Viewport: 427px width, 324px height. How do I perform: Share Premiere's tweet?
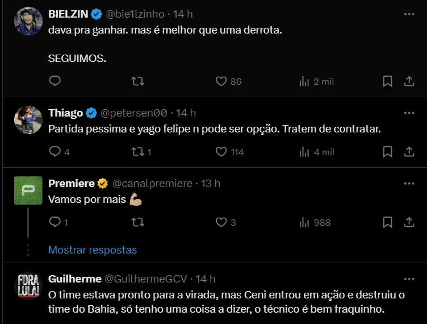(409, 222)
